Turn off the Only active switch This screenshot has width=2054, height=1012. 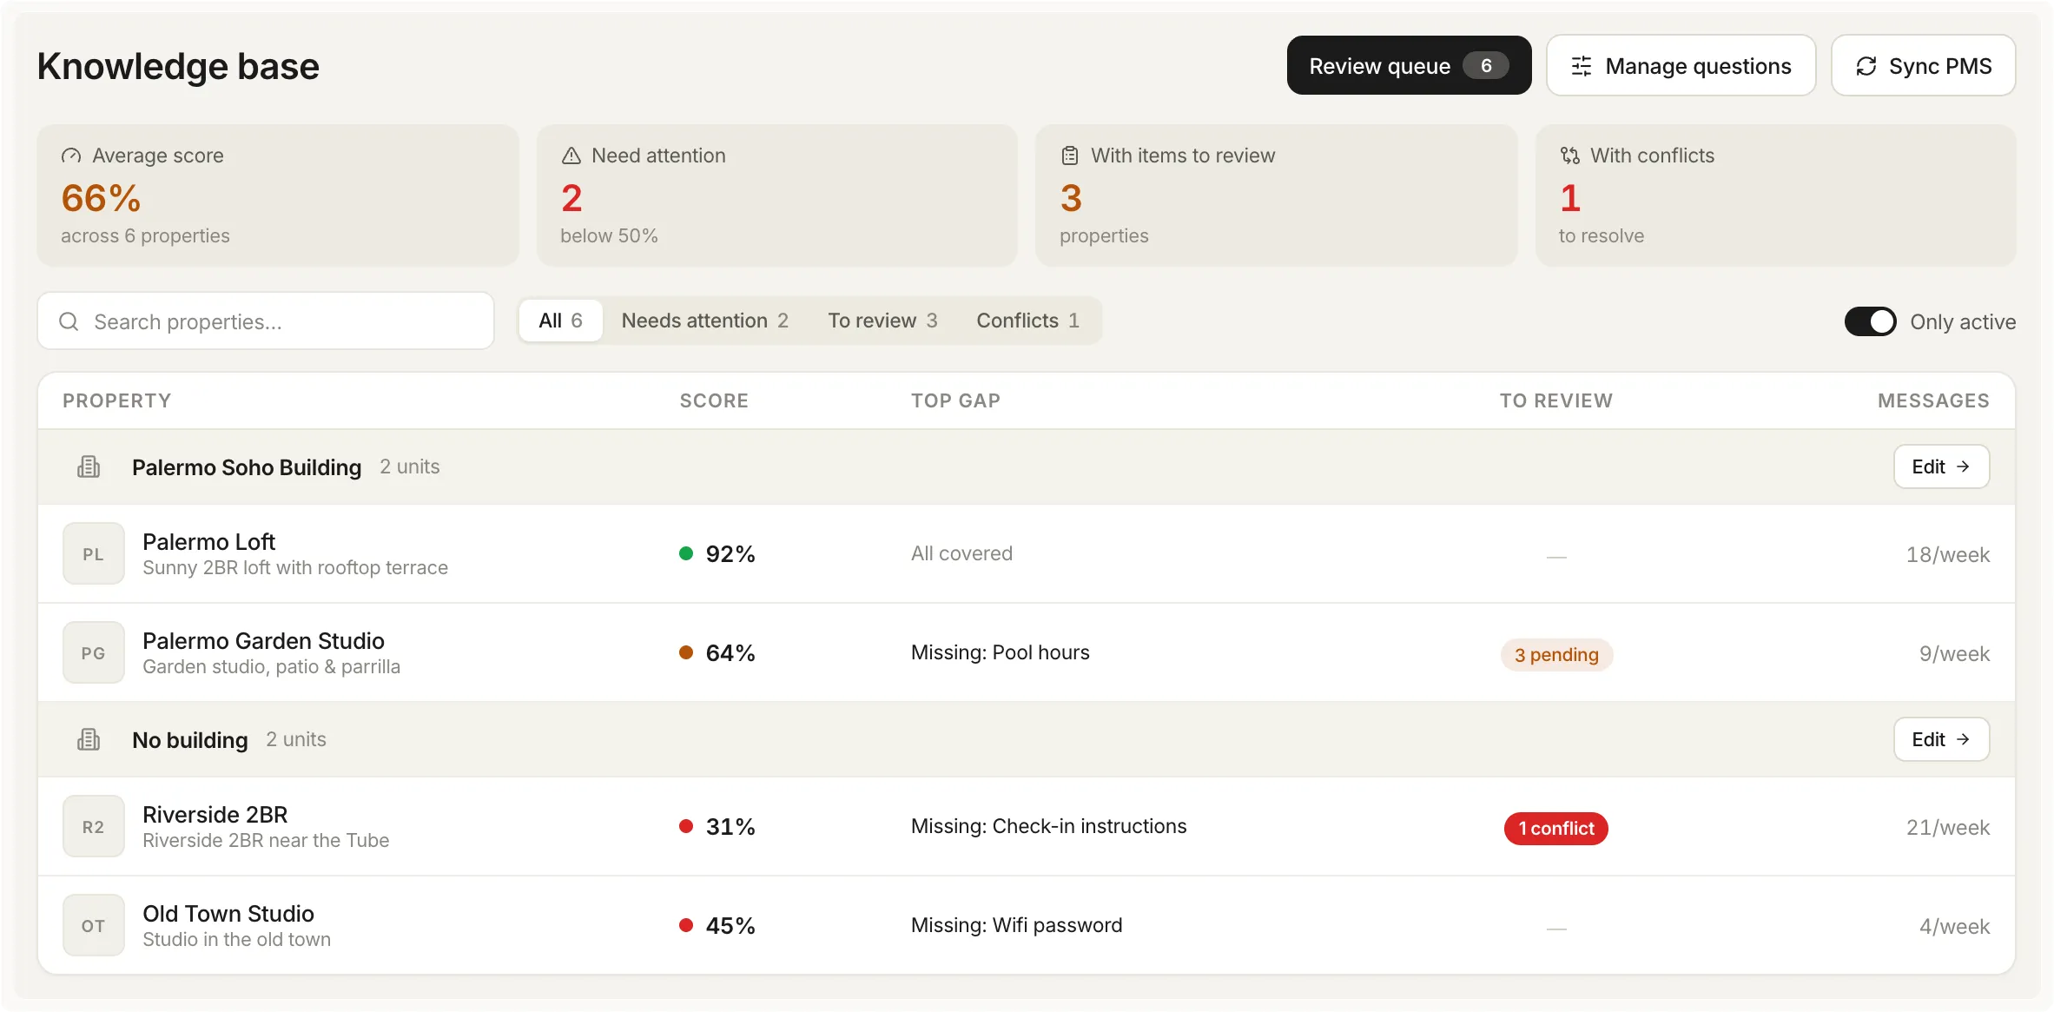pos(1870,321)
